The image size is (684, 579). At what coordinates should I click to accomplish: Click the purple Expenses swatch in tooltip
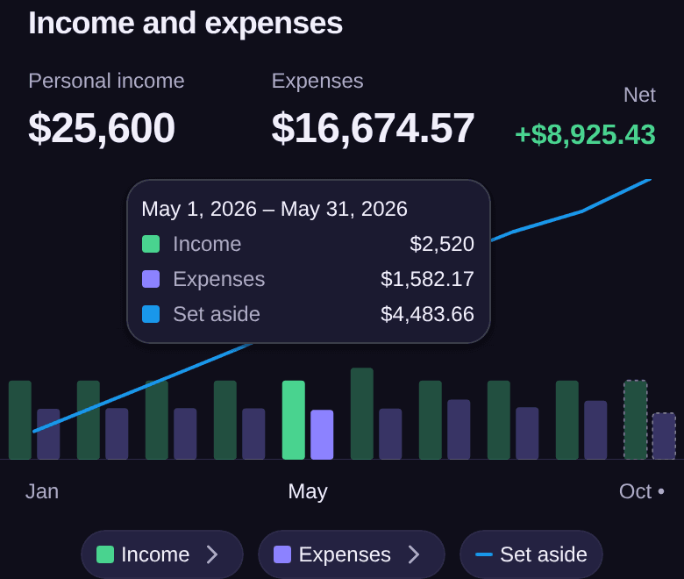coord(151,279)
